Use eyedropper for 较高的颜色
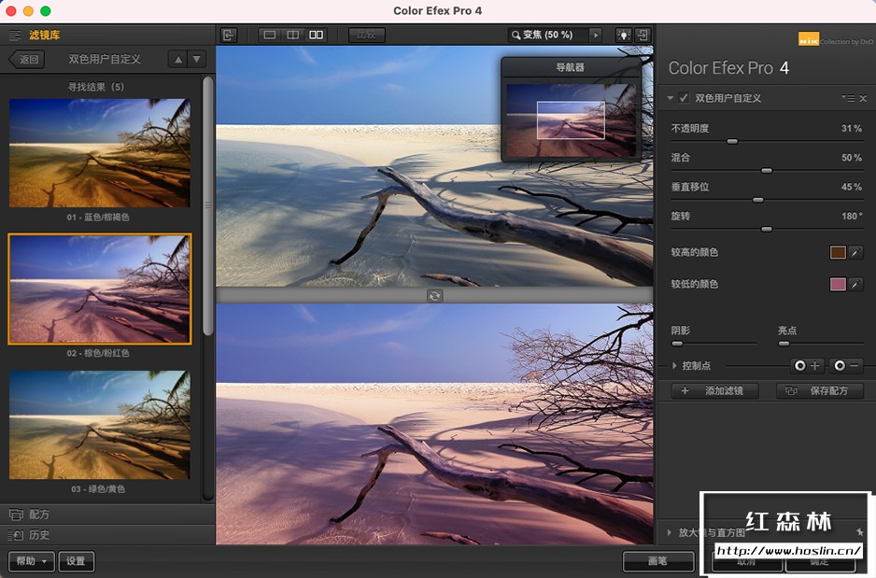This screenshot has width=876, height=578. 855,252
